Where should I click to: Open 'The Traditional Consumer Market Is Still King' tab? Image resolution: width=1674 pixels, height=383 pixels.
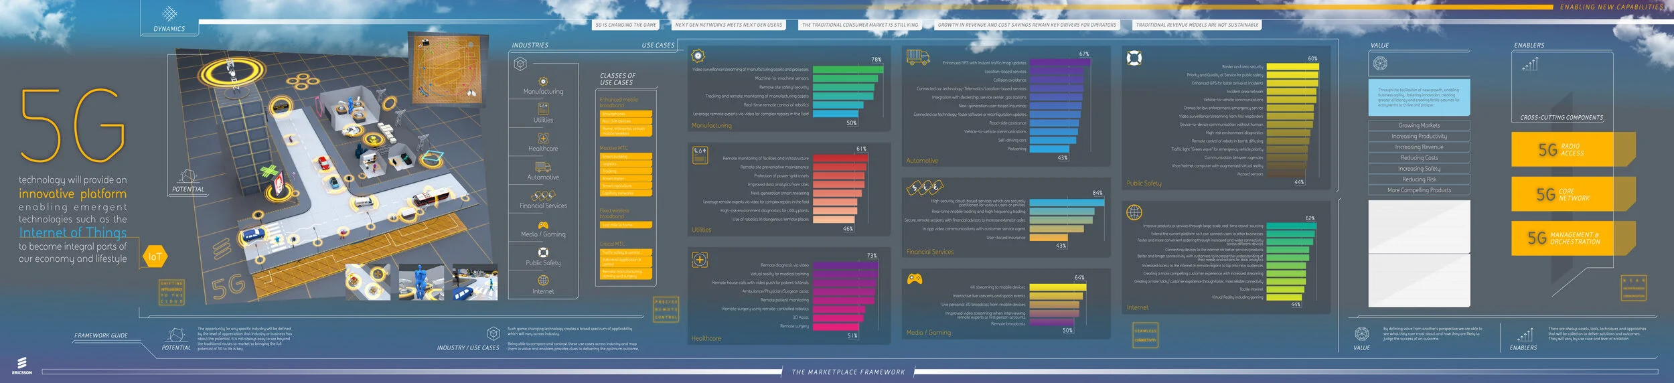tap(860, 25)
